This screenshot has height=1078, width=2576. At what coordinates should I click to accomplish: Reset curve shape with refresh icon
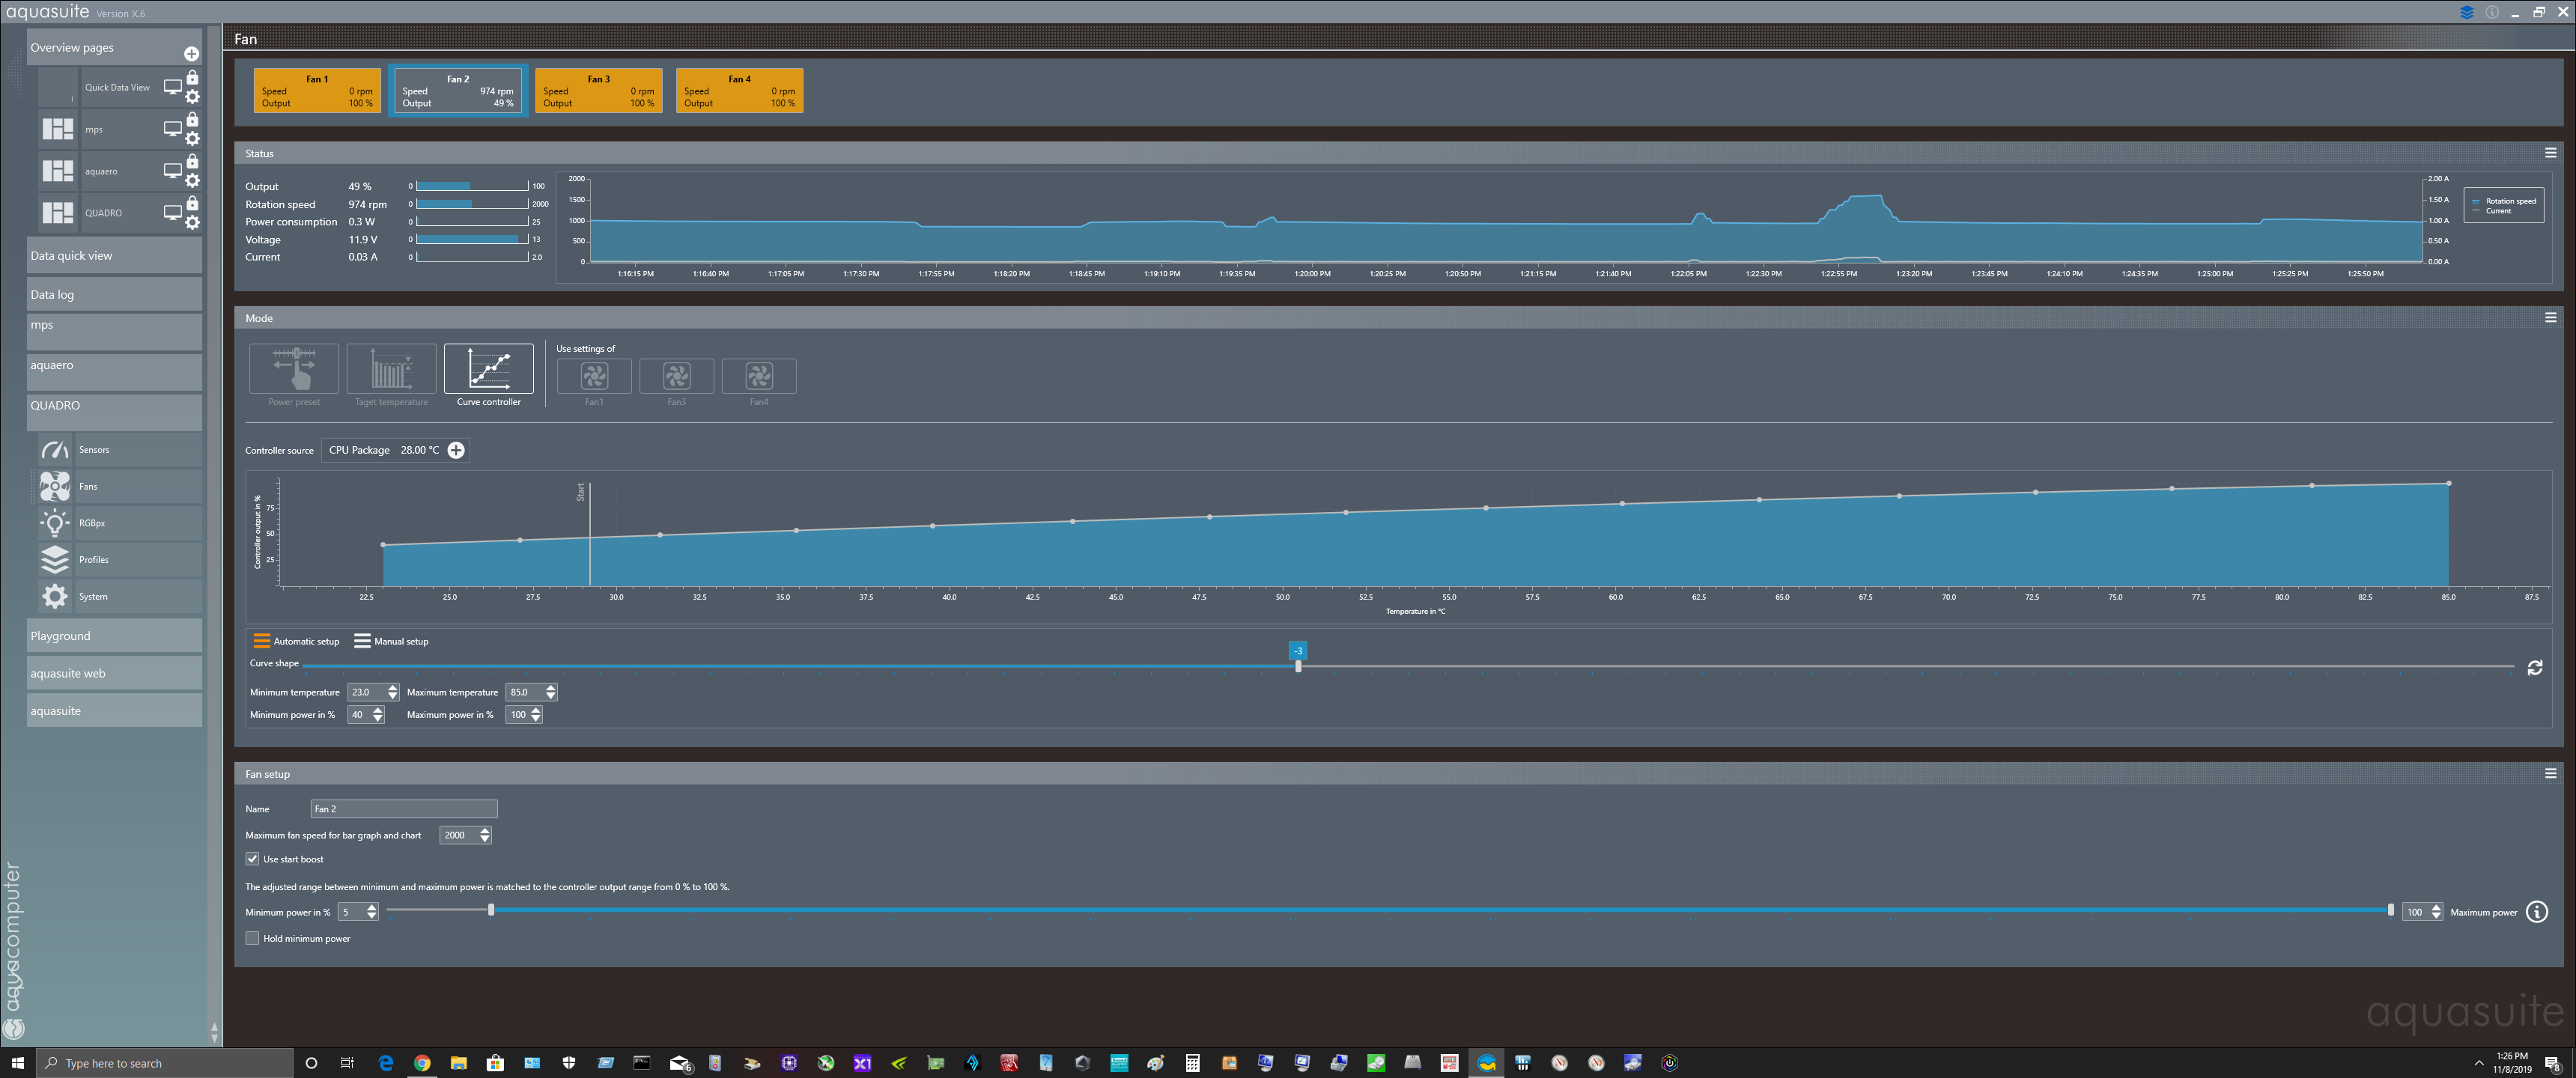(2534, 667)
